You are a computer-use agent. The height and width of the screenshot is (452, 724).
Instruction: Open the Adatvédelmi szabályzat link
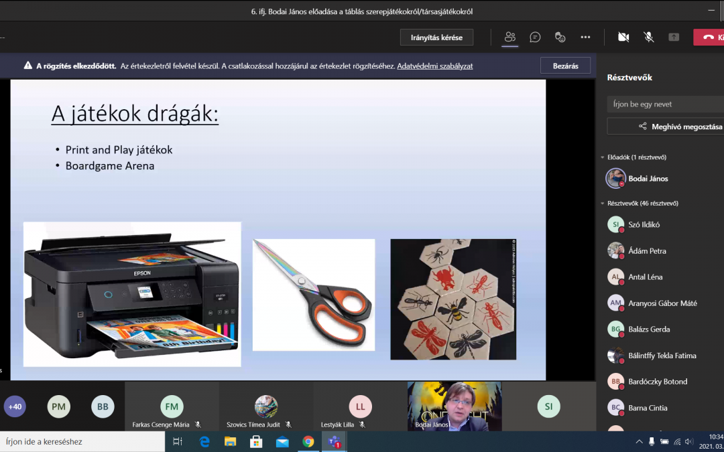coord(435,66)
